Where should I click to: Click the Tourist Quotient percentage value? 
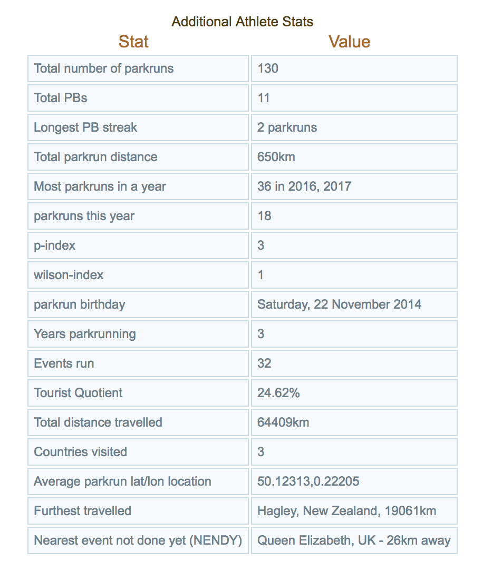(278, 393)
